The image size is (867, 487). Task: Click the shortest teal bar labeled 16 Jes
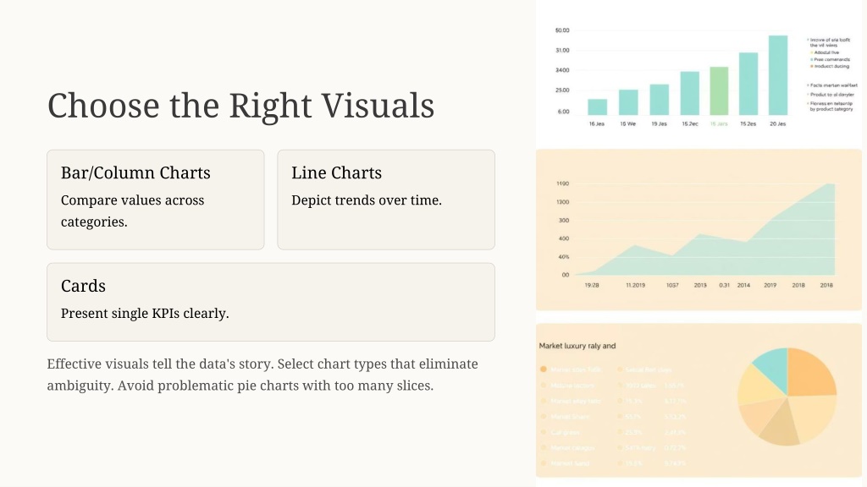pyautogui.click(x=597, y=107)
